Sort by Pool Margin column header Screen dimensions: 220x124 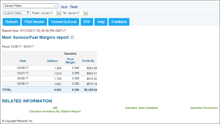click(x=70, y=61)
